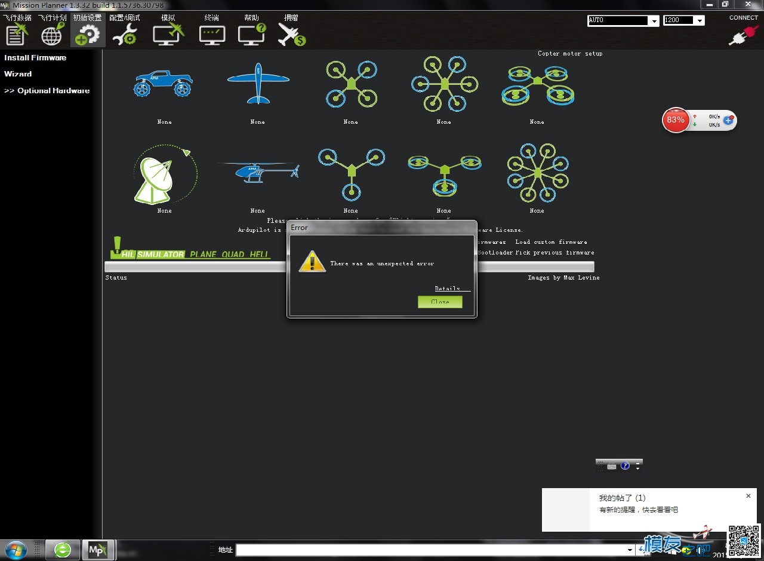This screenshot has height=561, width=764.
Task: Click the red 83% memory ball
Action: [676, 120]
